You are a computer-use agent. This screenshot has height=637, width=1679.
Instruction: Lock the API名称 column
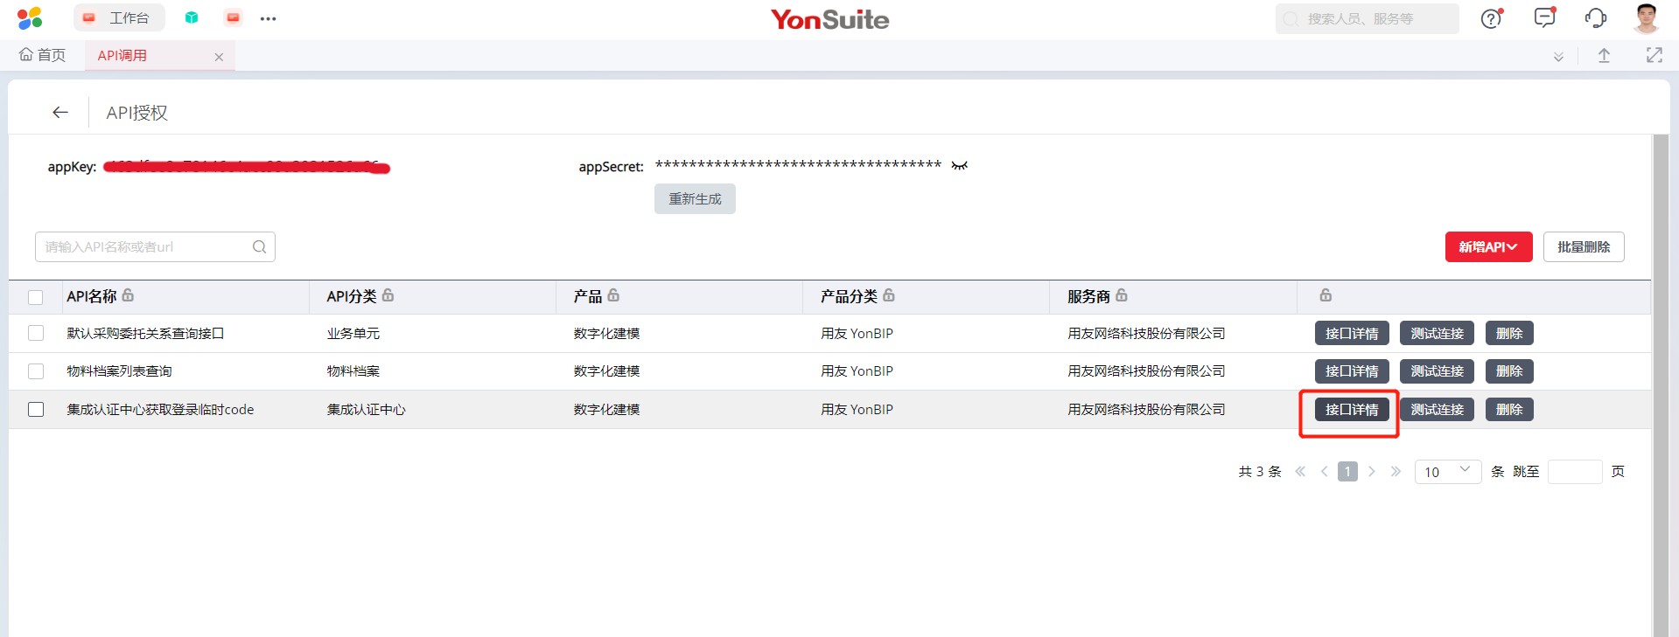click(128, 295)
